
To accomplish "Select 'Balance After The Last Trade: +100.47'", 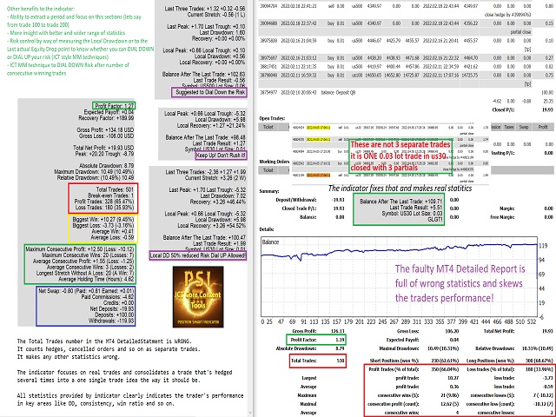I will pos(204,237).
